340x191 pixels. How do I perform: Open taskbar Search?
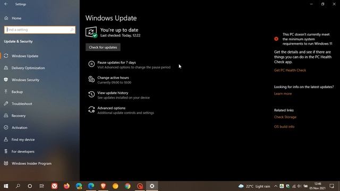[18, 186]
